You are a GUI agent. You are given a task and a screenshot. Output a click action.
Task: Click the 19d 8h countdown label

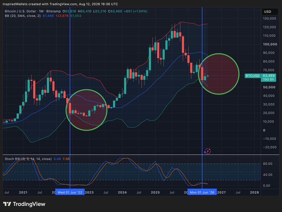268,79
